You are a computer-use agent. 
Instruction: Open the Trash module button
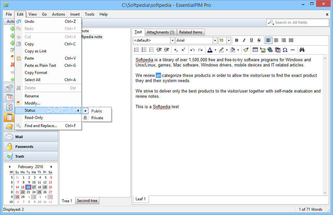pyautogui.click(x=31, y=156)
